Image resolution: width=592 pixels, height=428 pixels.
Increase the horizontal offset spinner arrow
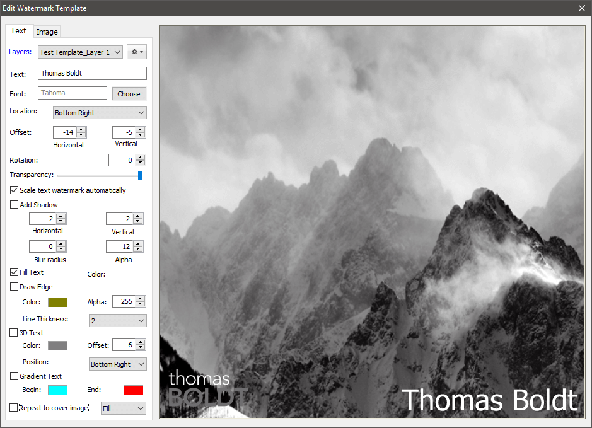pyautogui.click(x=81, y=129)
